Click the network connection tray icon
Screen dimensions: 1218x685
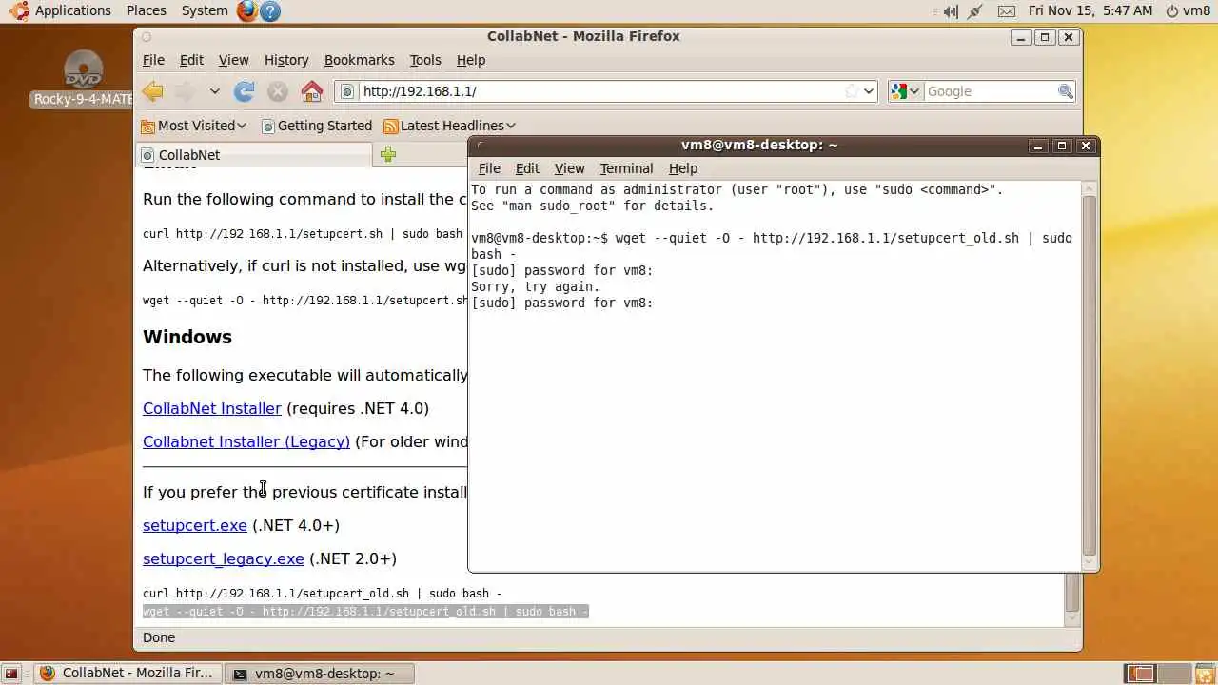[975, 10]
